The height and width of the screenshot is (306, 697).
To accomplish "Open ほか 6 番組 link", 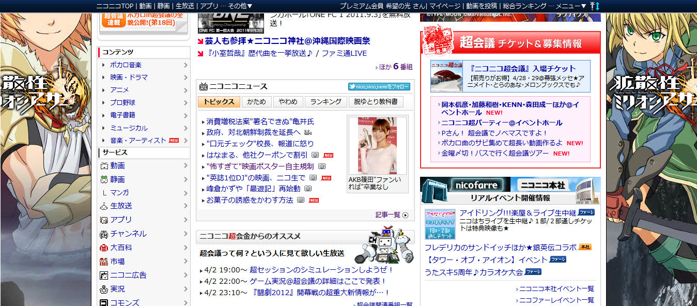I will point(396,67).
